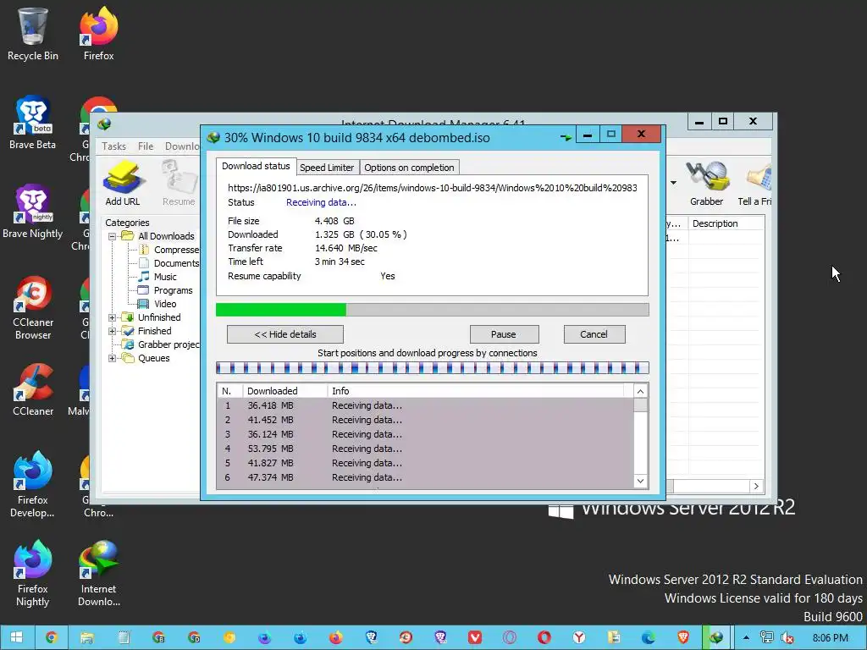
Task: Click the Description column header
Action: (726, 223)
